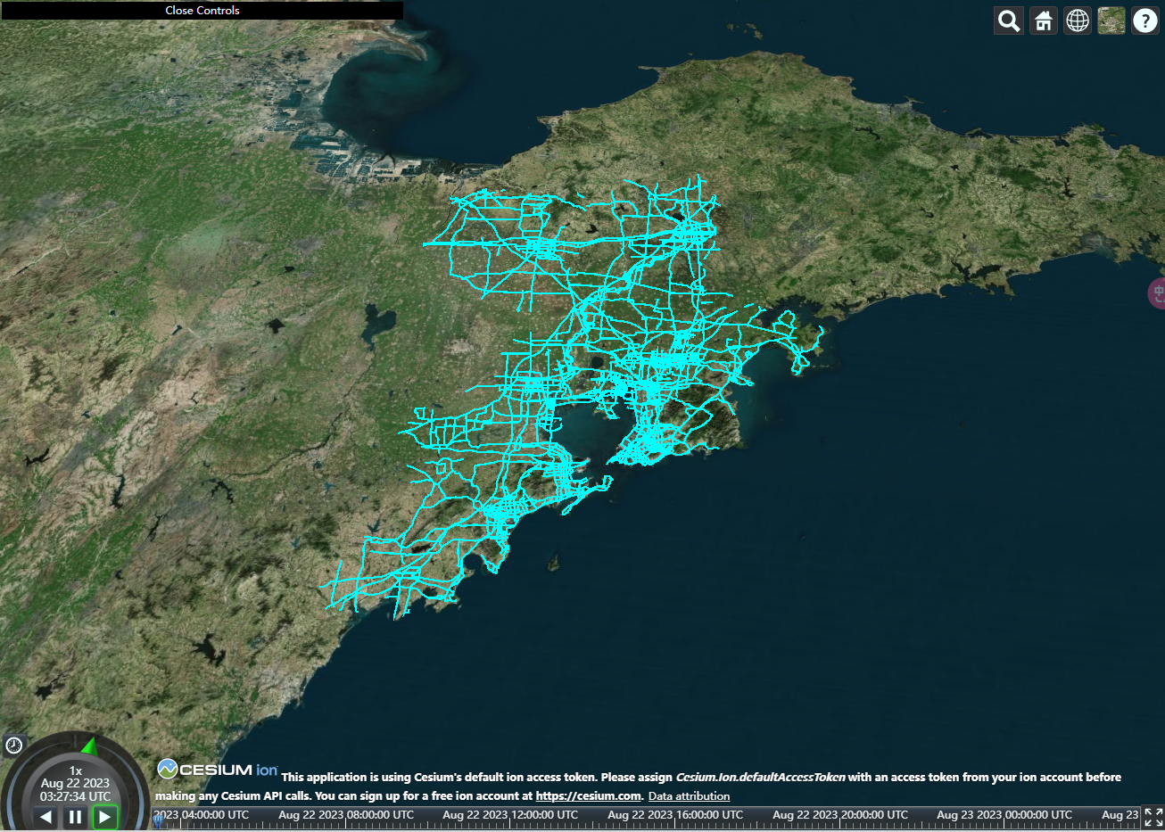Jump timeline to Aug 22 12:00:00 UTC
Screen dimensions: 1165x832
[510, 815]
